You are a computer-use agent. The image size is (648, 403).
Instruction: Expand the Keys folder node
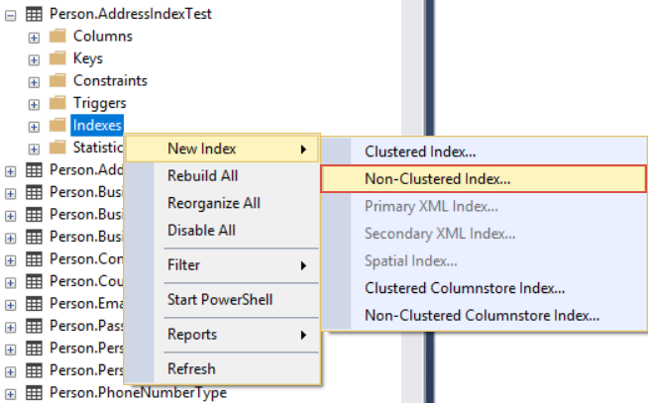(x=34, y=60)
